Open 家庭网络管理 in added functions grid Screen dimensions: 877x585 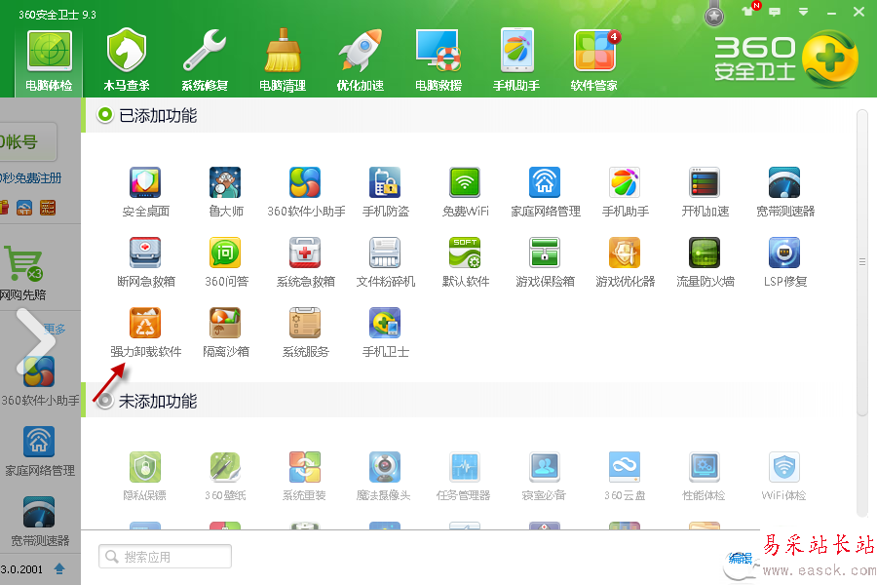[546, 192]
